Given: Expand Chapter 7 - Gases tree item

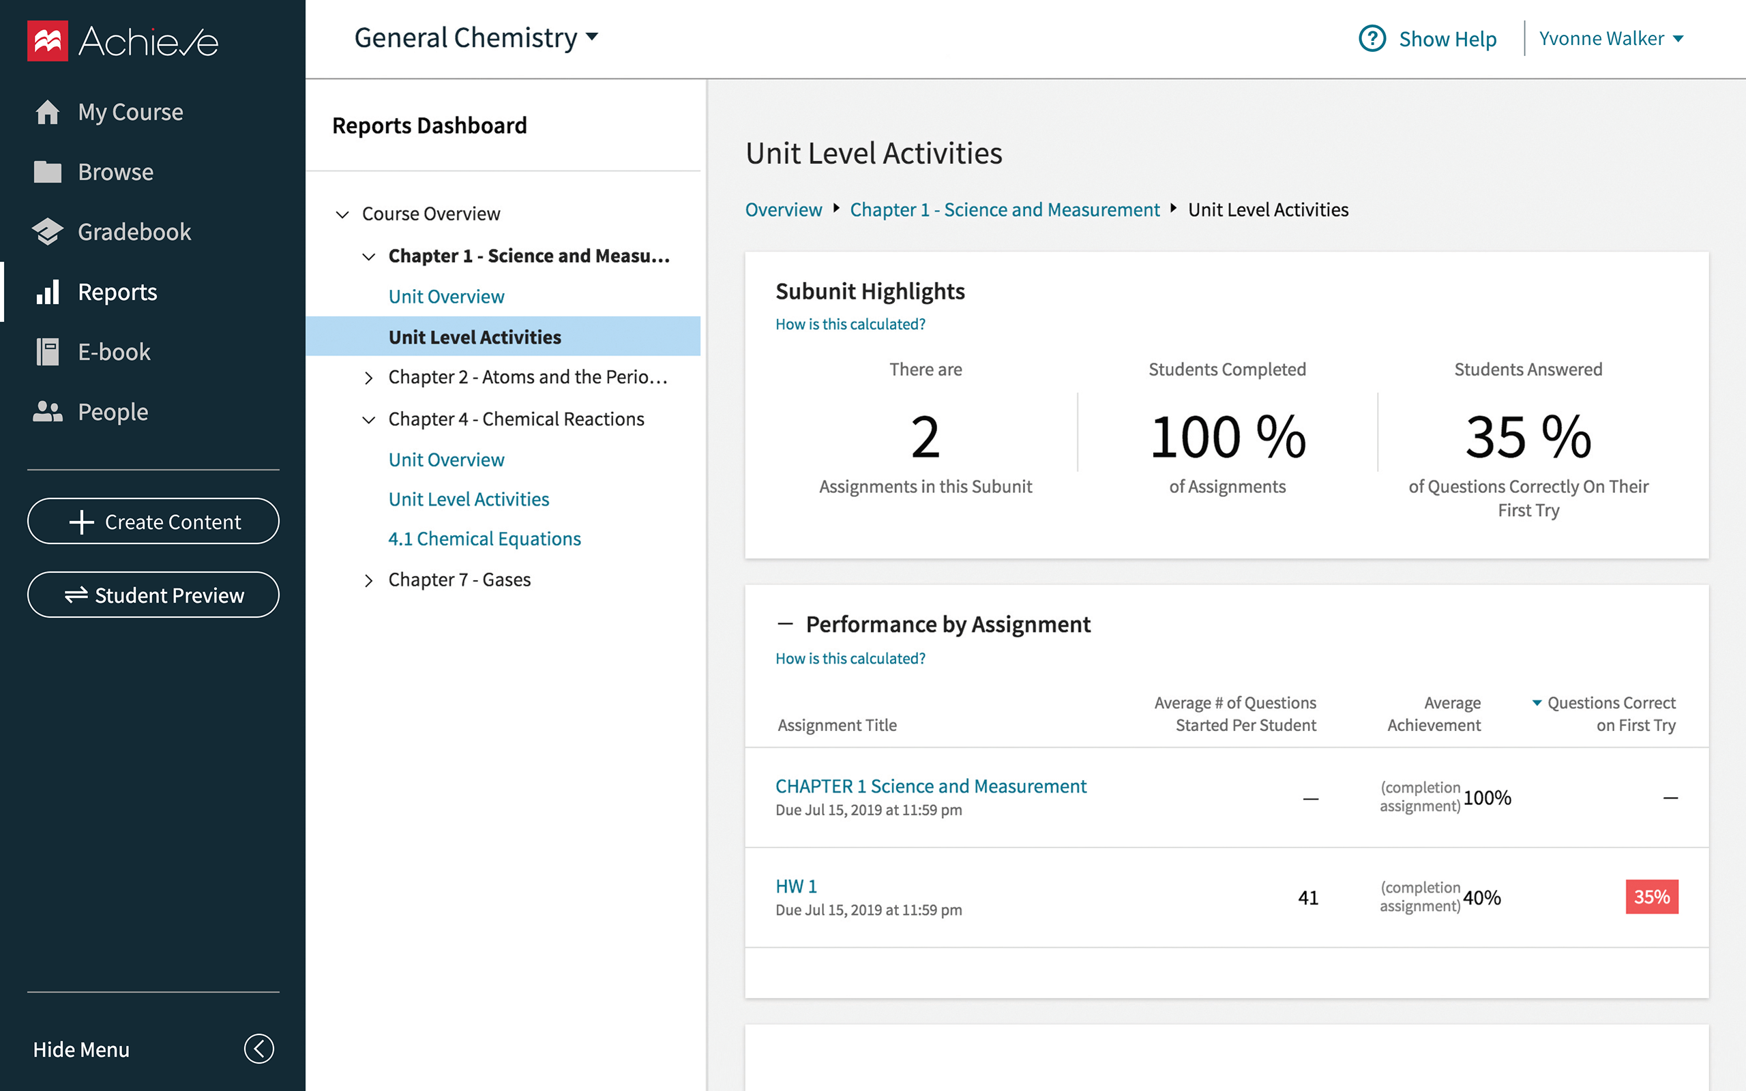Looking at the screenshot, I should click(x=367, y=580).
